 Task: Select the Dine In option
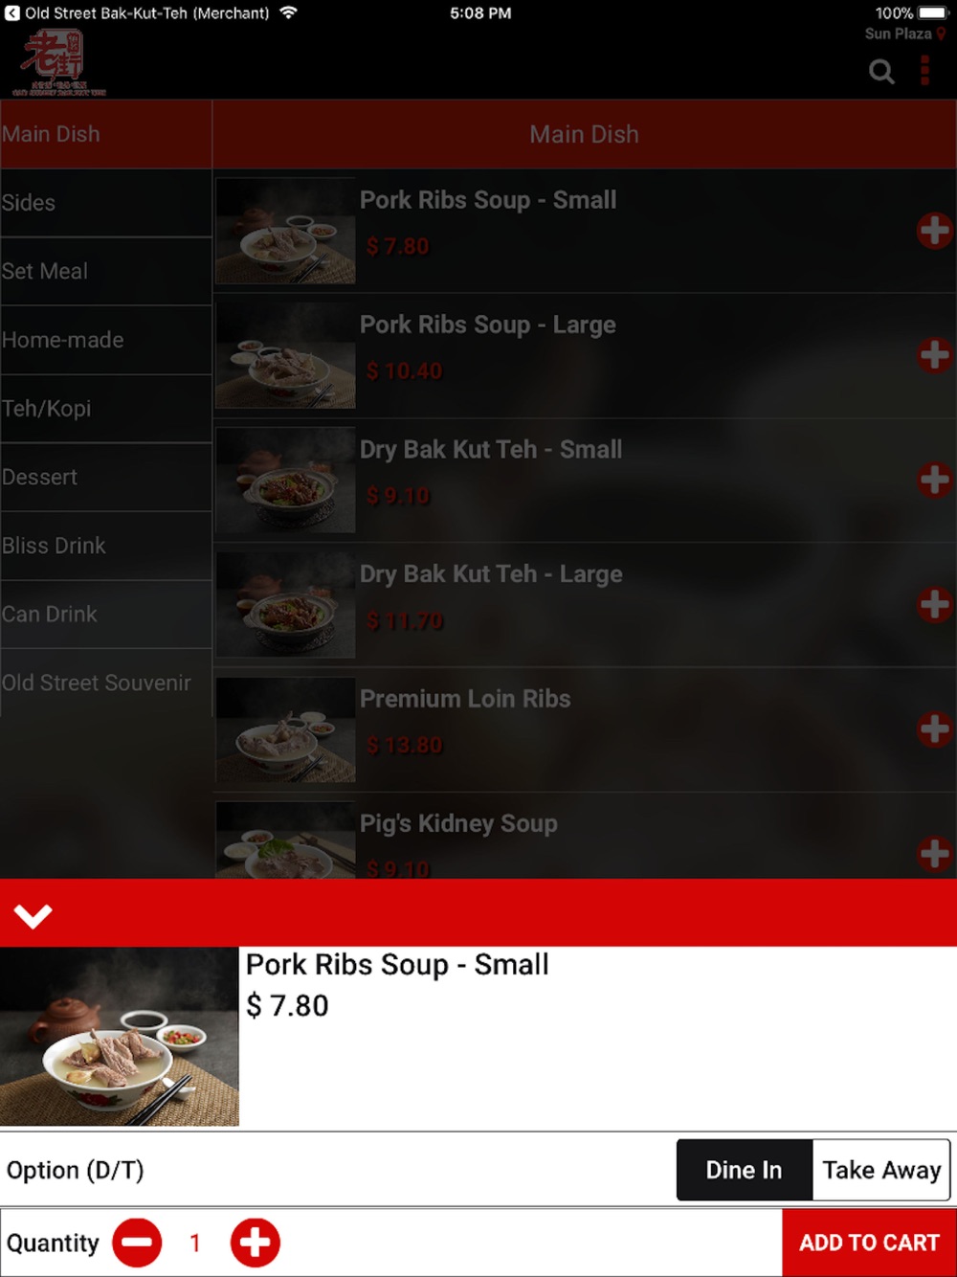tap(745, 1170)
